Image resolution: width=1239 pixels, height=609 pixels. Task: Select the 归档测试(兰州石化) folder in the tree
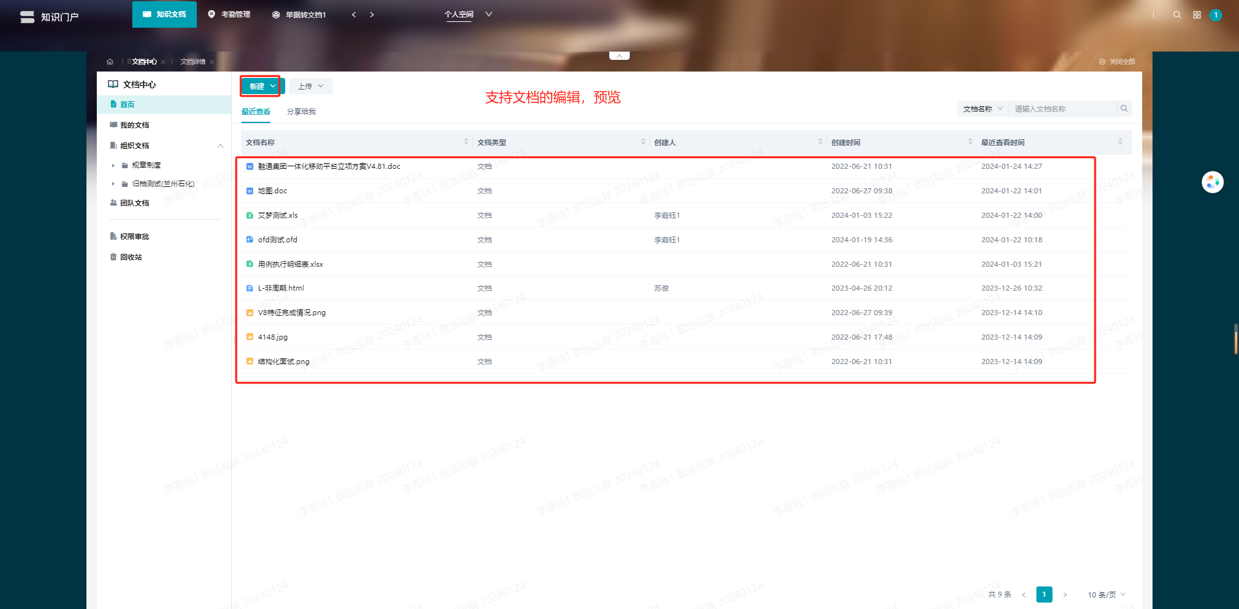click(163, 184)
